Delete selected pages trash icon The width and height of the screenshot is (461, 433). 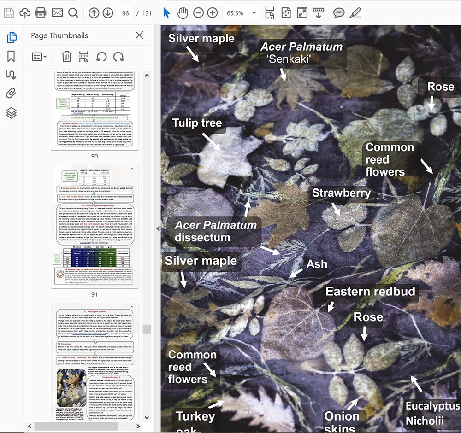[67, 56]
